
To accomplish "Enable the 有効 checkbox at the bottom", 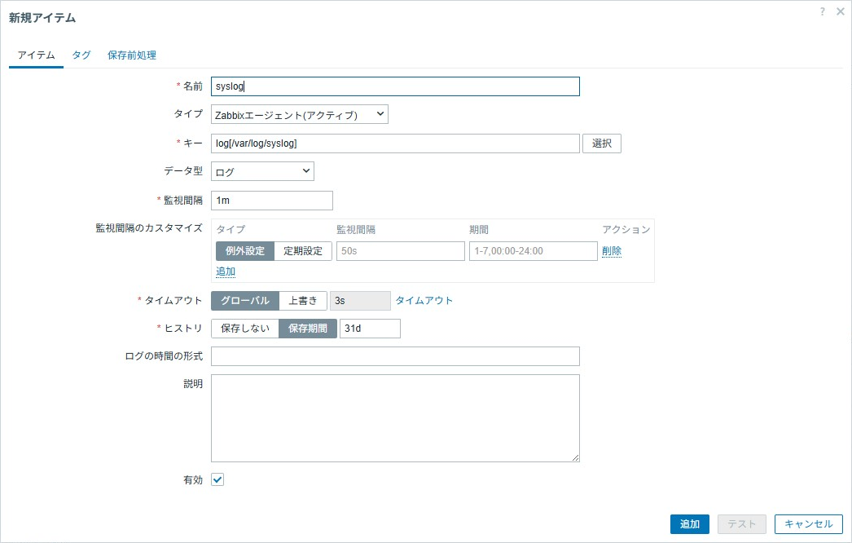I will pos(217,479).
